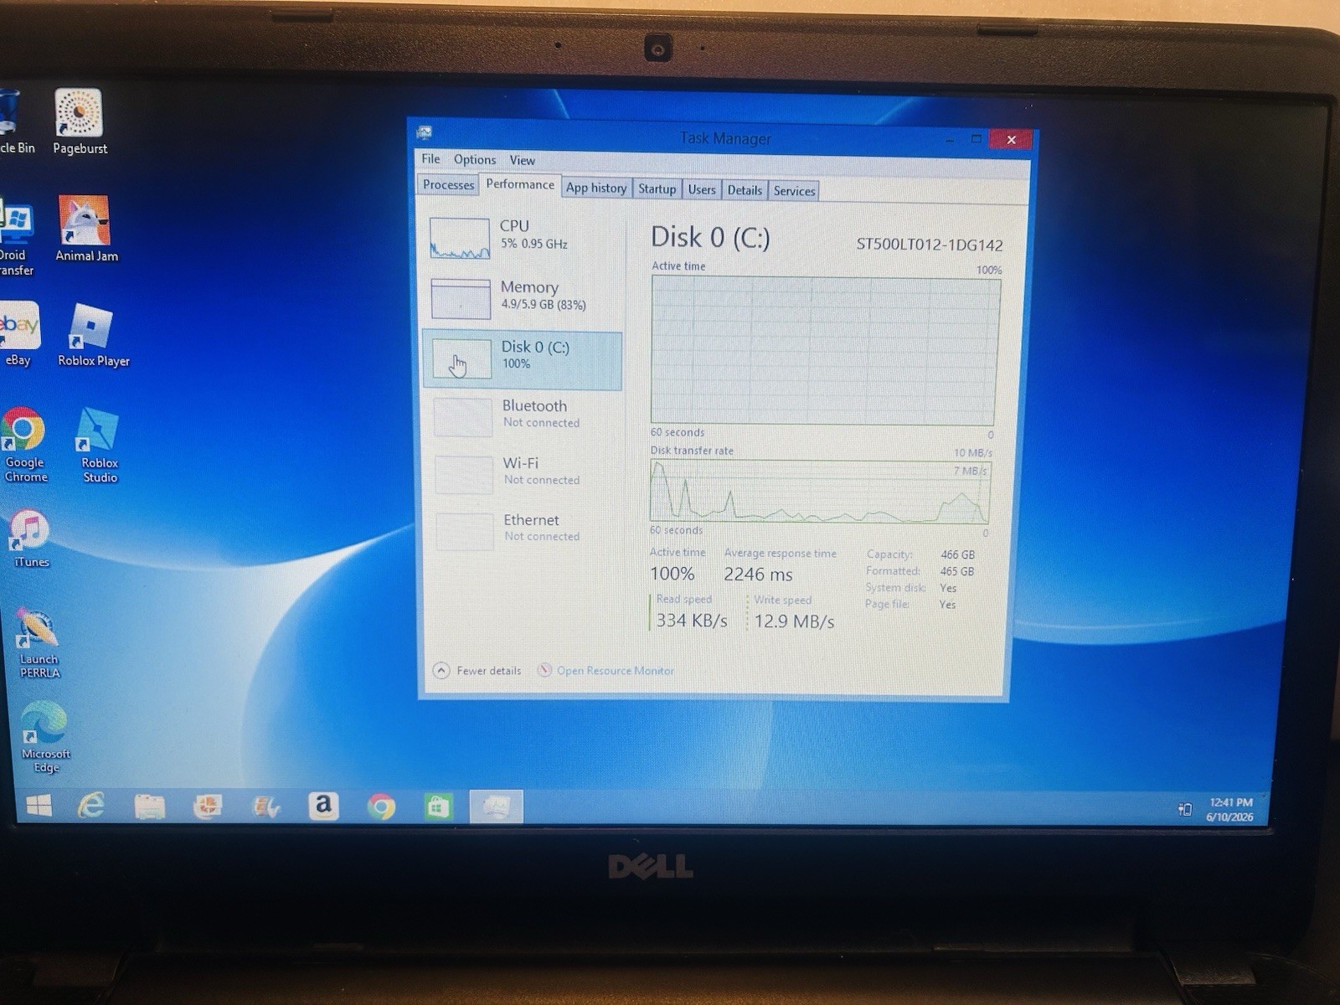Viewport: 1340px width, 1005px height.
Task: Click the Resource Monitor icon
Action: point(544,670)
